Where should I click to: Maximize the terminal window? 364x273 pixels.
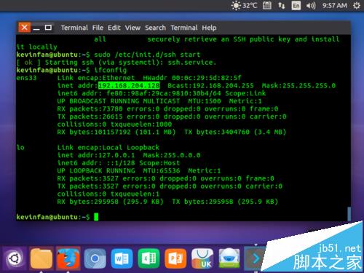pos(48,28)
